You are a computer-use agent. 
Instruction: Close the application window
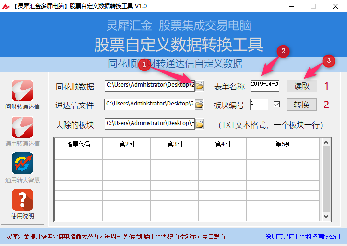(335, 6)
